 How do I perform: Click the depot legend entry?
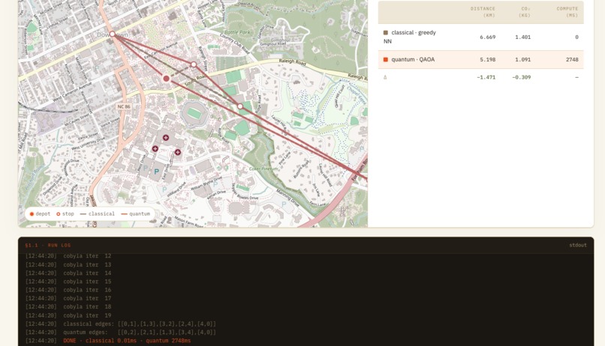click(x=40, y=214)
